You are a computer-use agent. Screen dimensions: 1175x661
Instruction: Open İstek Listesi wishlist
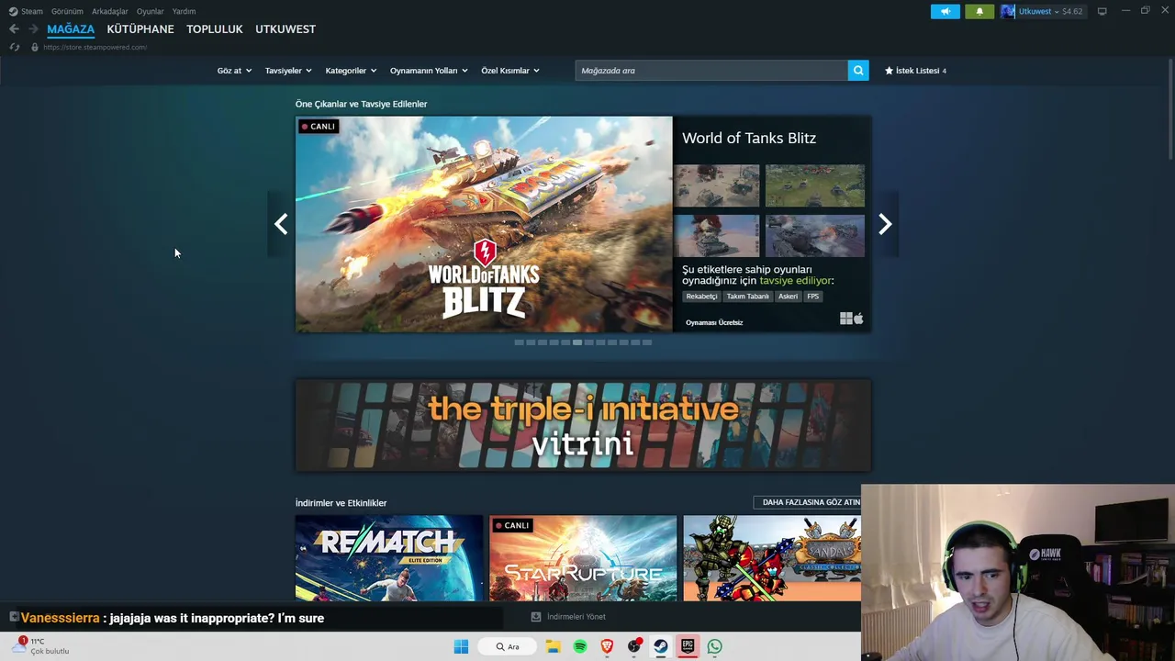915,71
